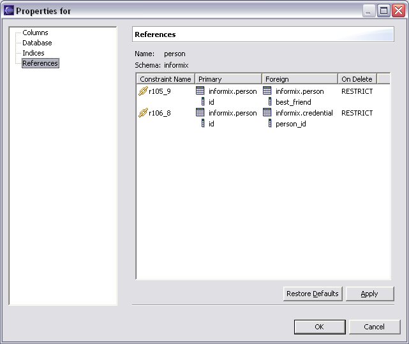Sort by Constraint Name column header
Image resolution: width=409 pixels, height=344 pixels.
click(x=165, y=79)
